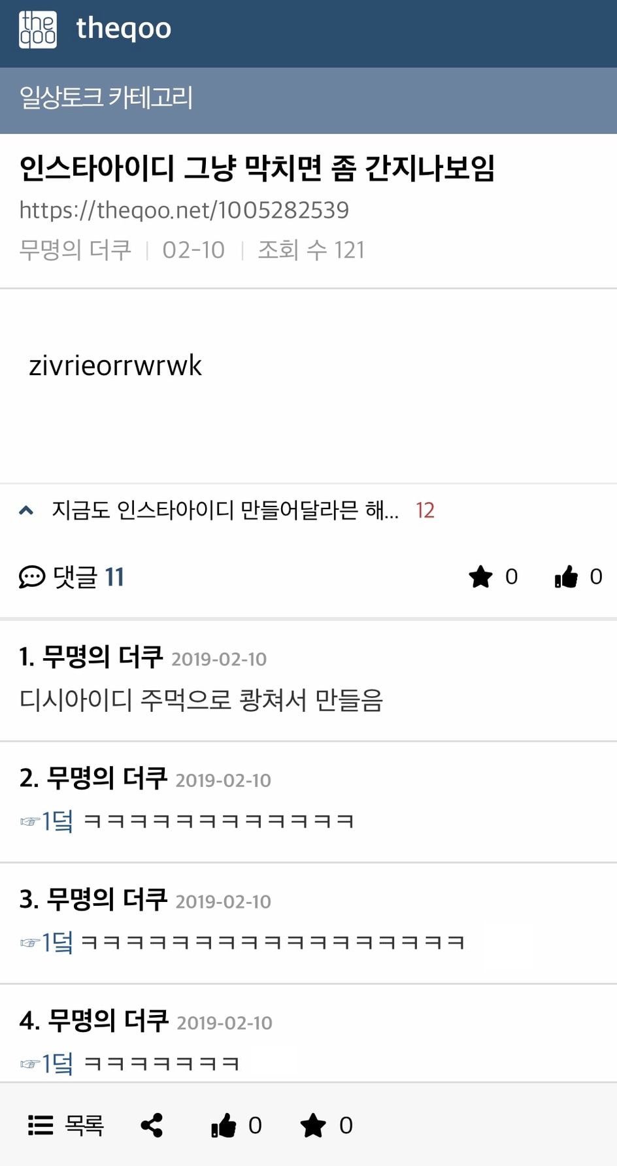
Task: Follow the ☞1덬 reply link in comment 3
Action: coord(46,942)
